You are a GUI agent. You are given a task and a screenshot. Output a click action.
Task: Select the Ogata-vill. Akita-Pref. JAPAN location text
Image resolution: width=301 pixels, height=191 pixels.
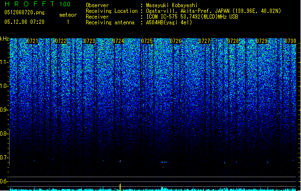pyautogui.click(x=213, y=11)
